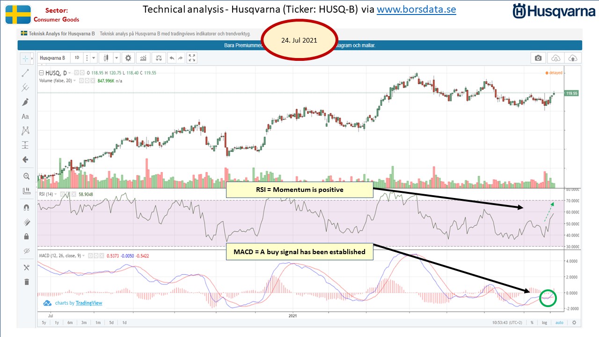Image resolution: width=599 pixels, height=337 pixels.
Task: Select the 5y time range
Action: pyautogui.click(x=44, y=322)
